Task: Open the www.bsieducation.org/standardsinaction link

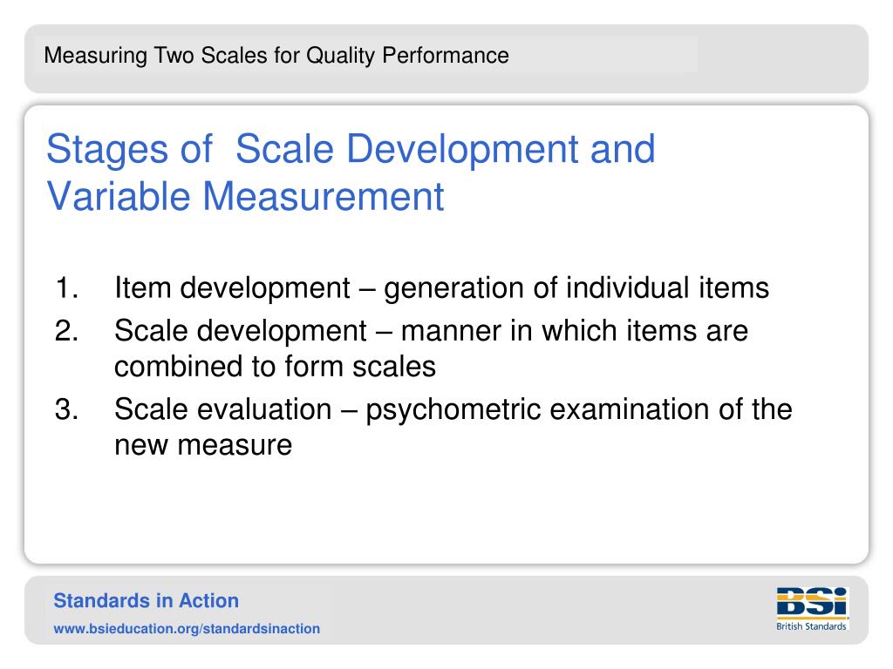Action: [187, 629]
